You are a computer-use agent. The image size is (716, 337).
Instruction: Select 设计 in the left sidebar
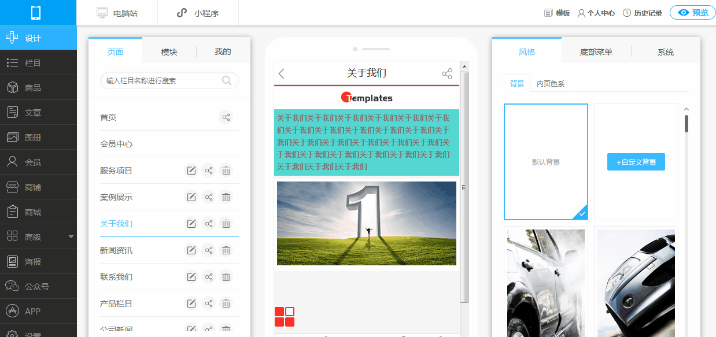[x=38, y=38]
